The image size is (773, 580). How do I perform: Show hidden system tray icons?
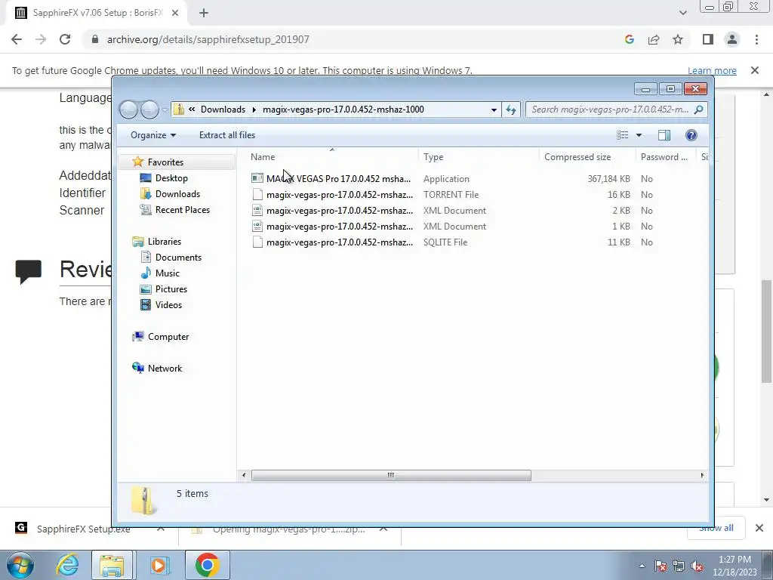(642, 566)
